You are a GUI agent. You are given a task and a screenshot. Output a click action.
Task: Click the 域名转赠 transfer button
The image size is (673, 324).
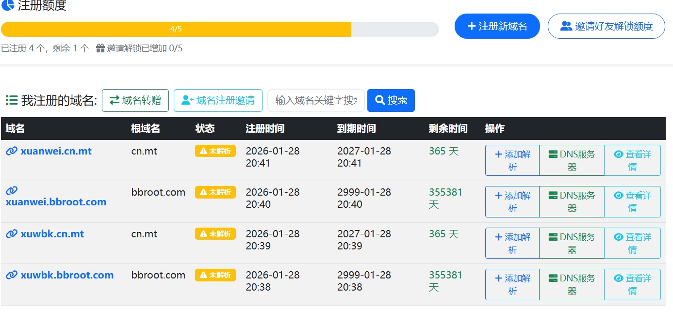(x=135, y=100)
